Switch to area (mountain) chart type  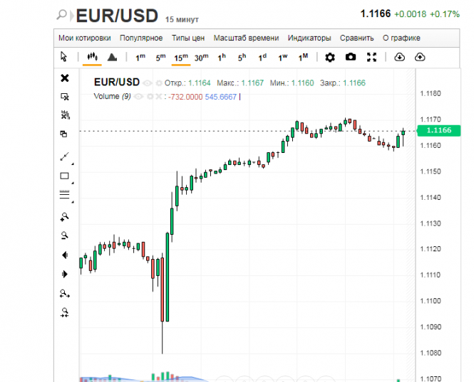pyautogui.click(x=112, y=57)
